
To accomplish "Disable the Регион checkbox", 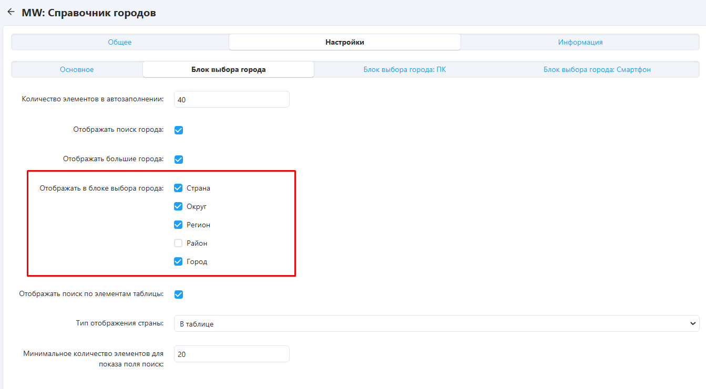I will click(178, 225).
